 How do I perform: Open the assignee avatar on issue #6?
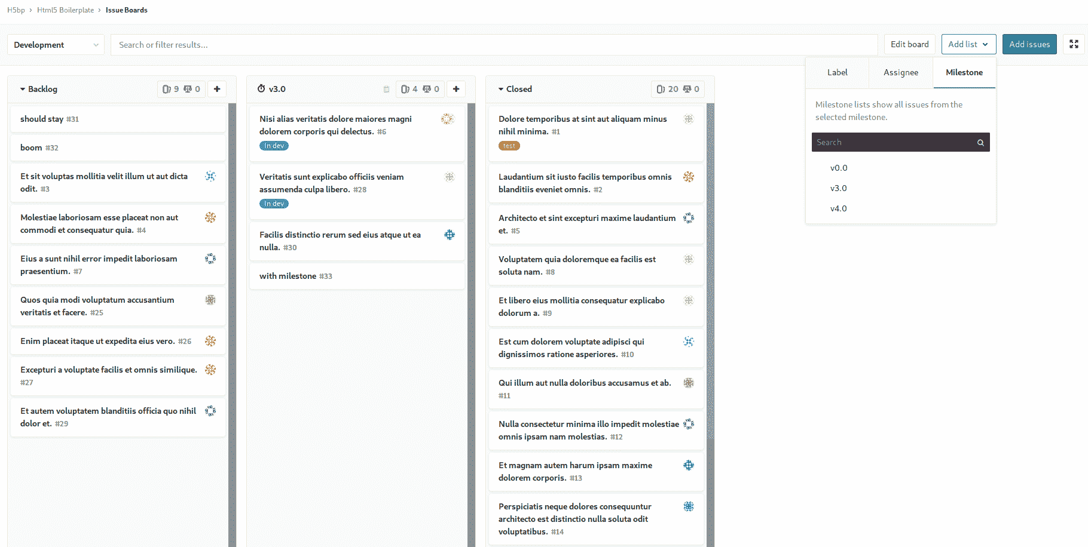pos(447,119)
